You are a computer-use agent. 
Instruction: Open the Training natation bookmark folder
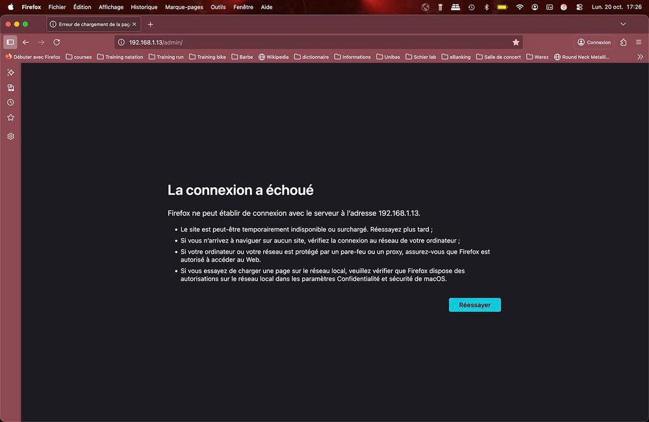click(120, 57)
